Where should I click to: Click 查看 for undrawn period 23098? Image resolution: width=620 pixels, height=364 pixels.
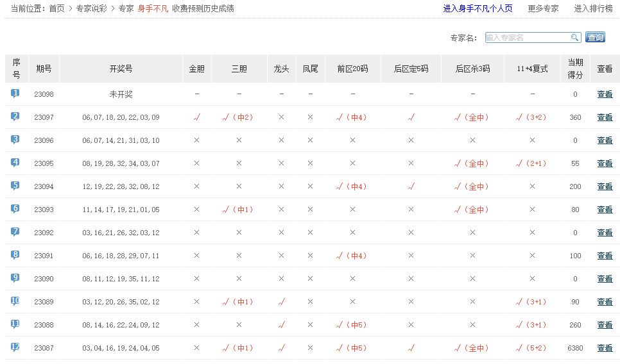pos(605,94)
